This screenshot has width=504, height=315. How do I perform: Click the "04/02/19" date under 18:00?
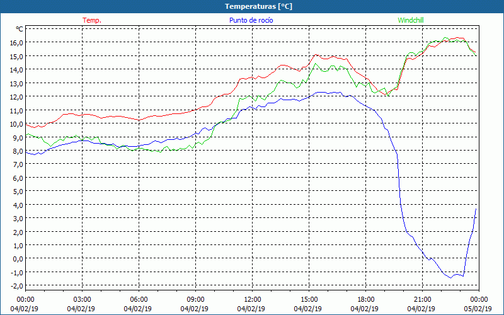(x=365, y=309)
